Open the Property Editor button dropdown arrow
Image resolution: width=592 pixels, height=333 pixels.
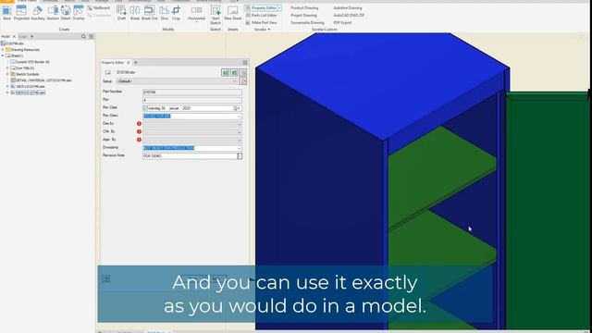[x=279, y=8]
